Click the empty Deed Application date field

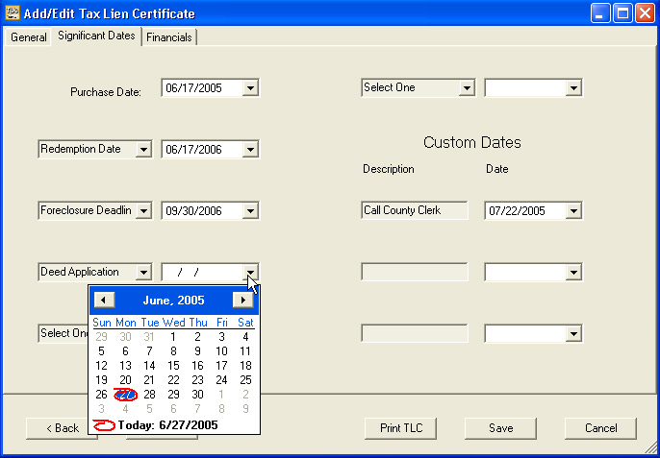coord(202,273)
